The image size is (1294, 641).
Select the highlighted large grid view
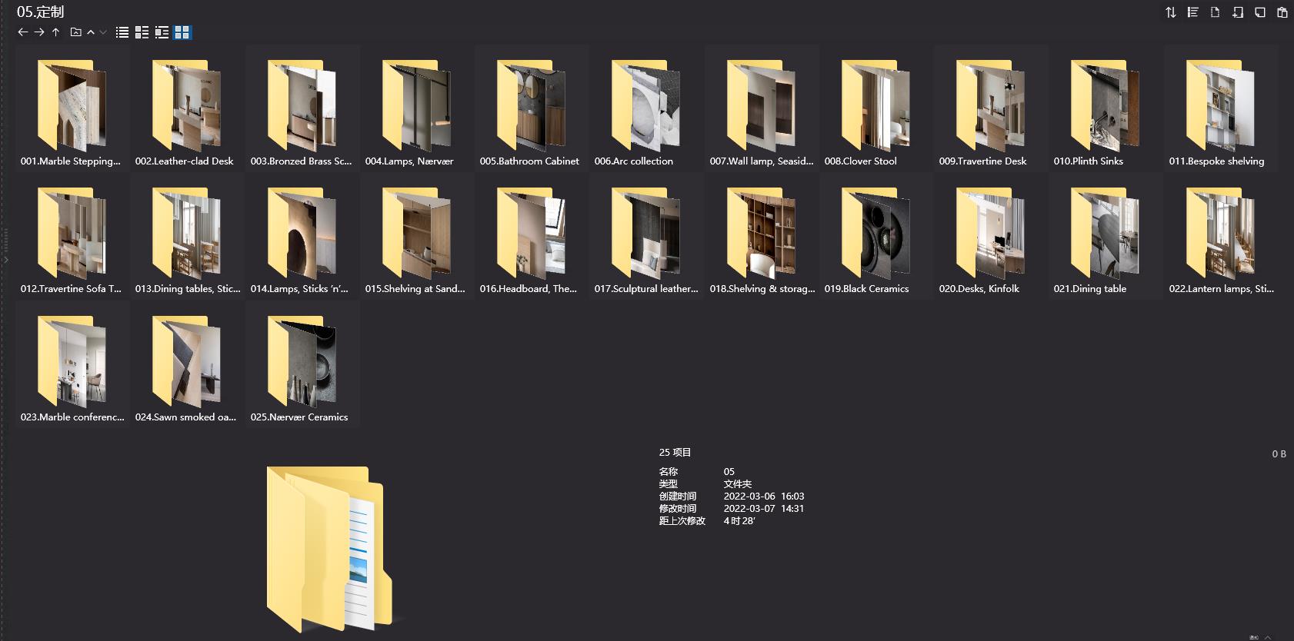[182, 32]
